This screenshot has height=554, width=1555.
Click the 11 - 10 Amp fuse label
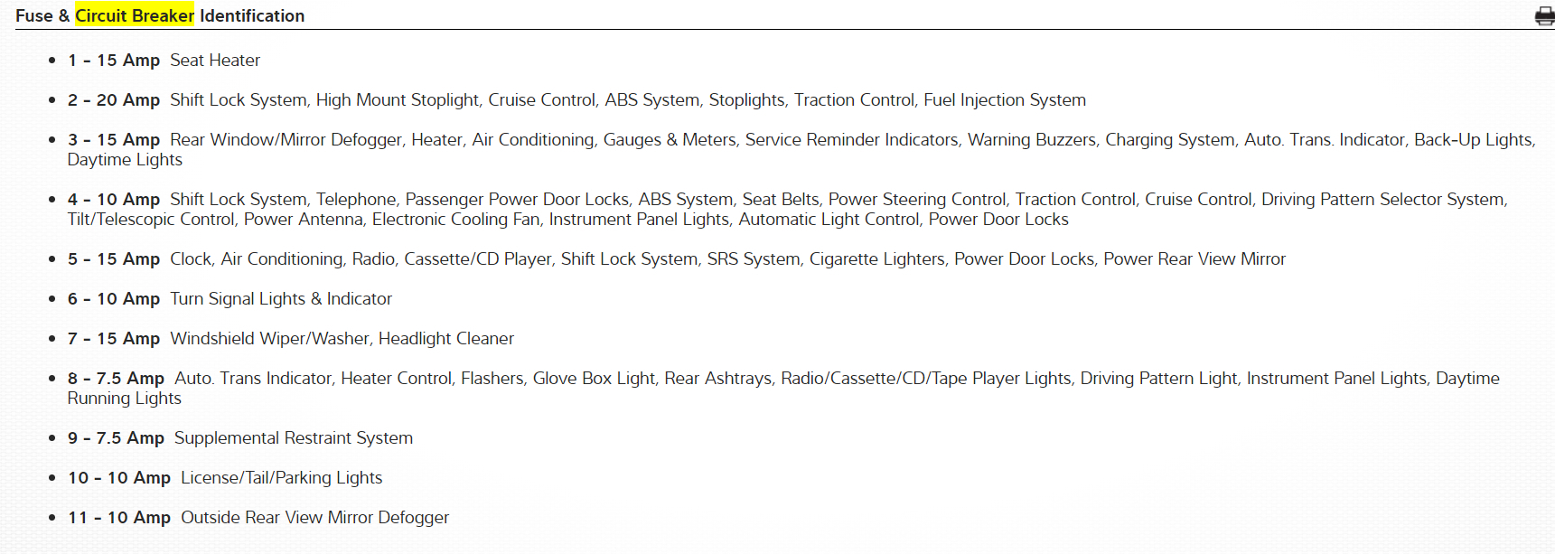click(x=119, y=518)
